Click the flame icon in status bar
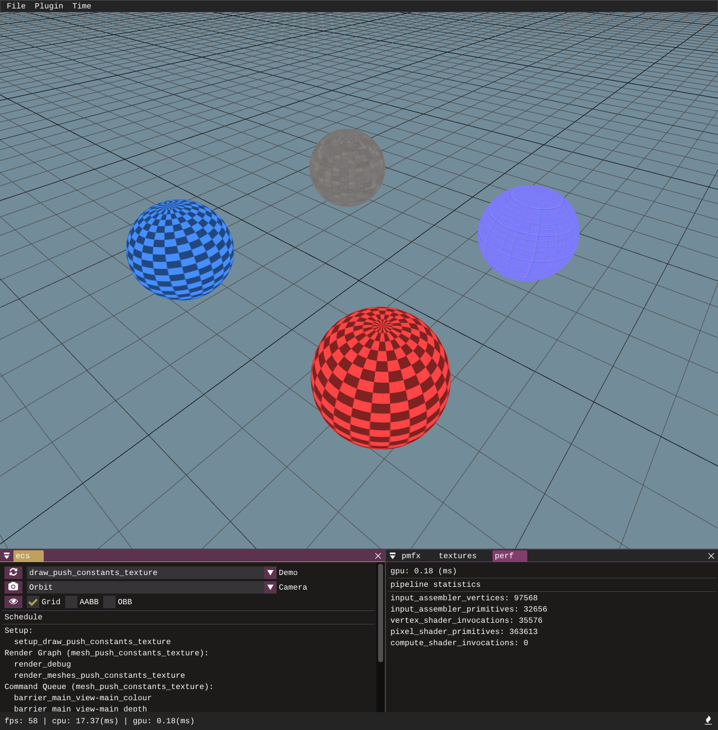 pos(708,720)
